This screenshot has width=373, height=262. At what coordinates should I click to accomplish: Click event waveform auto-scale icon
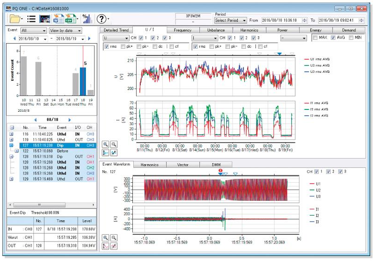114,246
